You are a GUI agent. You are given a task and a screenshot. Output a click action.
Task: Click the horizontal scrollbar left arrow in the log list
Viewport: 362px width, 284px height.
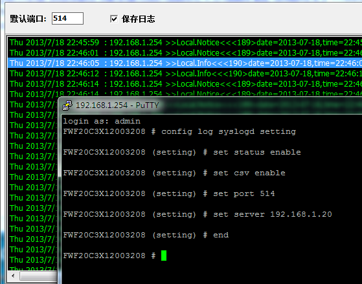tap(13, 276)
